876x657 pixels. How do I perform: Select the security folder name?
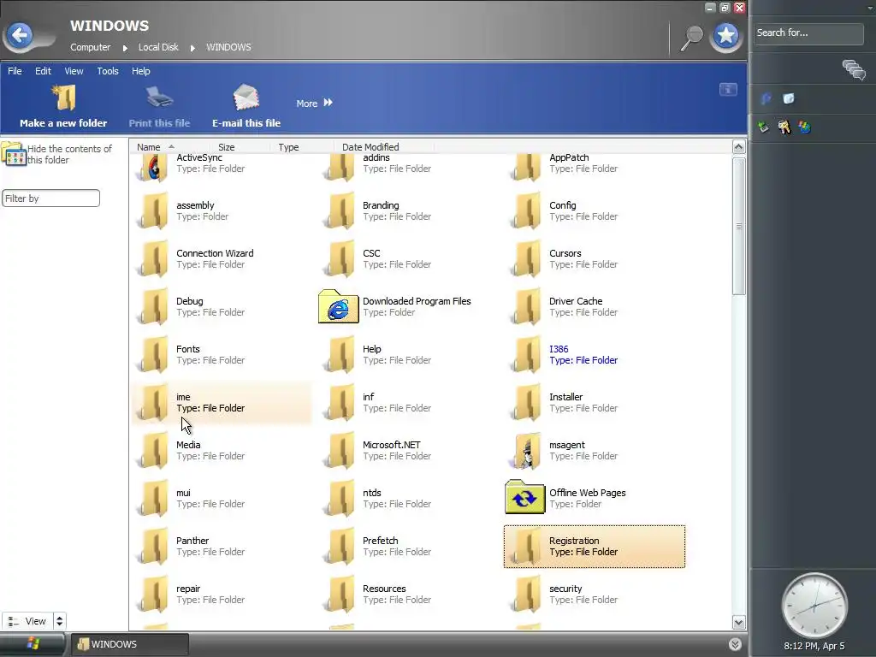click(x=565, y=589)
